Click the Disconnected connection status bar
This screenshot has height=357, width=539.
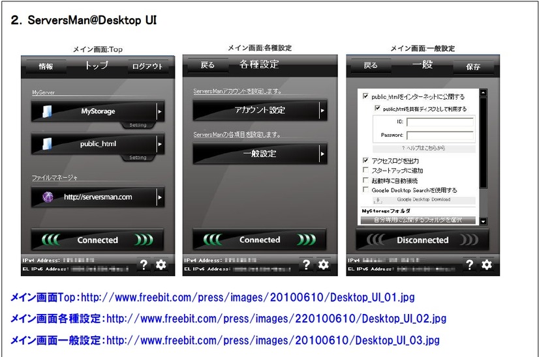coord(422,240)
